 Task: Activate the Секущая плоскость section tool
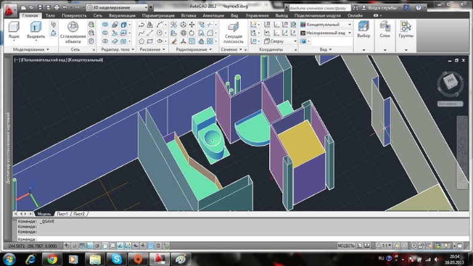233,33
